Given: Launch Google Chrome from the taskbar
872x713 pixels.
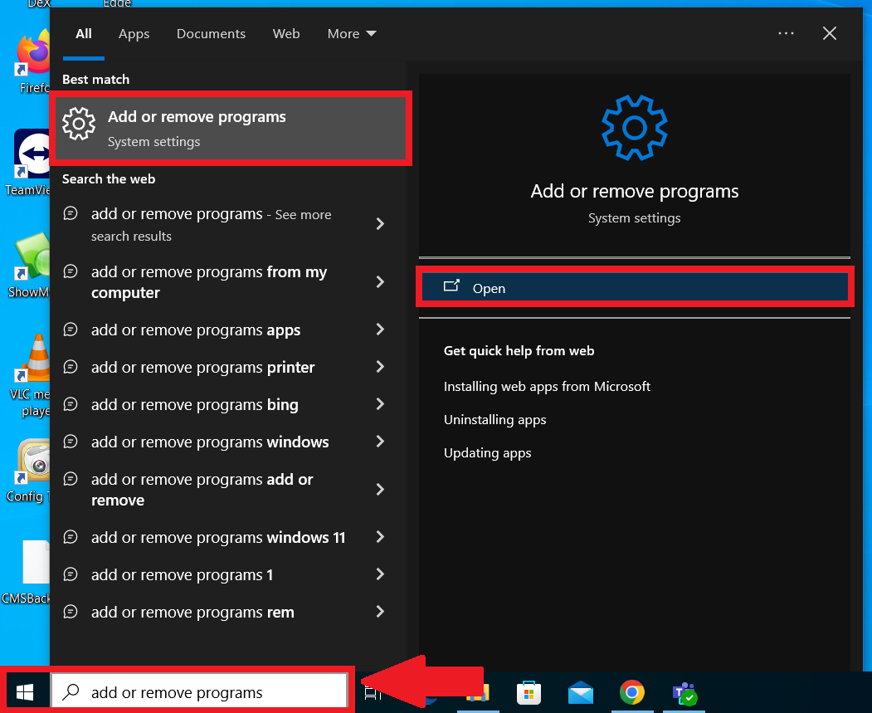Looking at the screenshot, I should coord(631,691).
